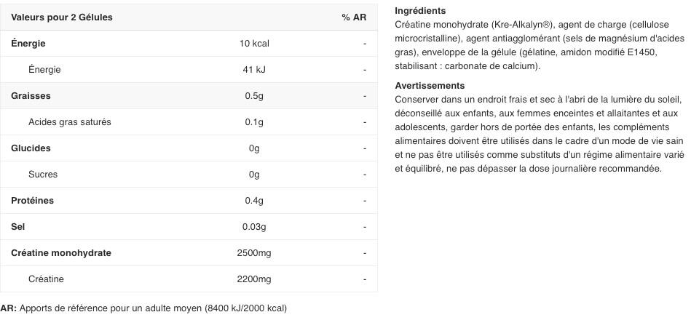Viewport: 691px width, 320px height.
Task: Select the Sel row label
Action: [x=18, y=227]
